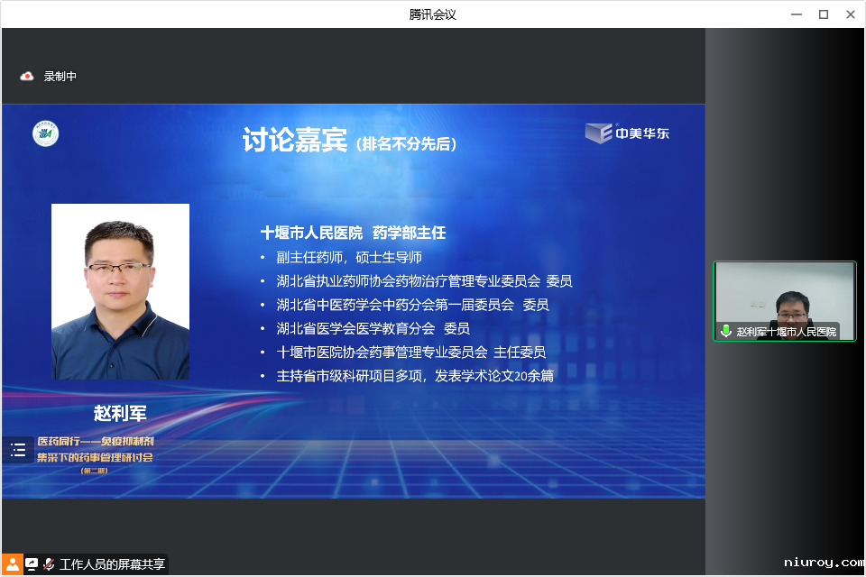
Task: Click the orange person avatar icon
Action: coord(12,564)
